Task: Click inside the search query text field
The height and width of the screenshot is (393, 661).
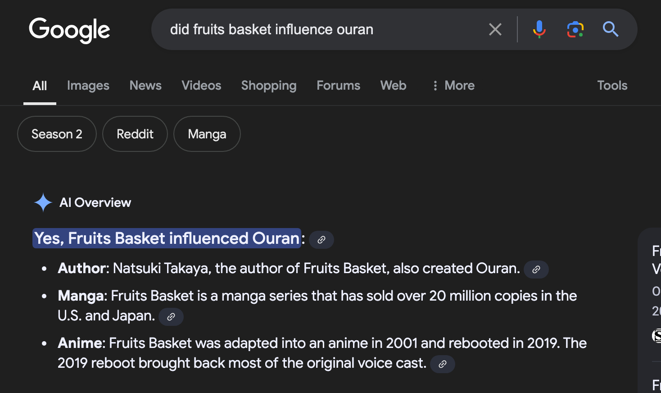Action: [315, 30]
